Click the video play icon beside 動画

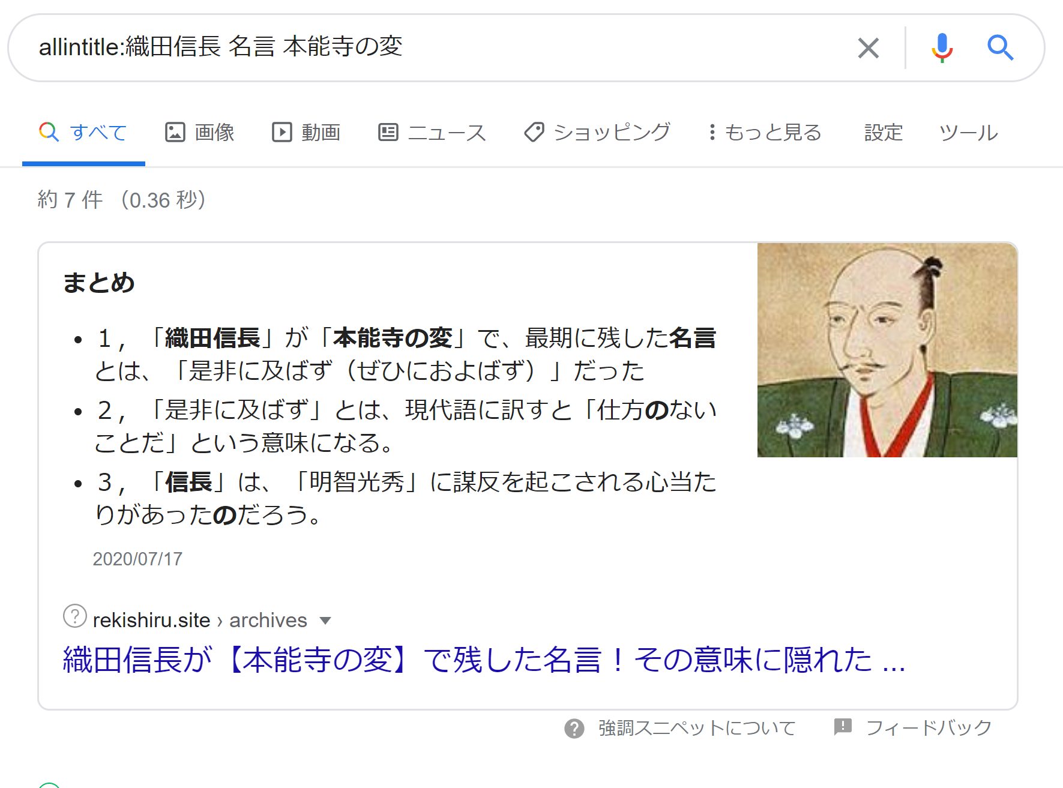pyautogui.click(x=282, y=132)
